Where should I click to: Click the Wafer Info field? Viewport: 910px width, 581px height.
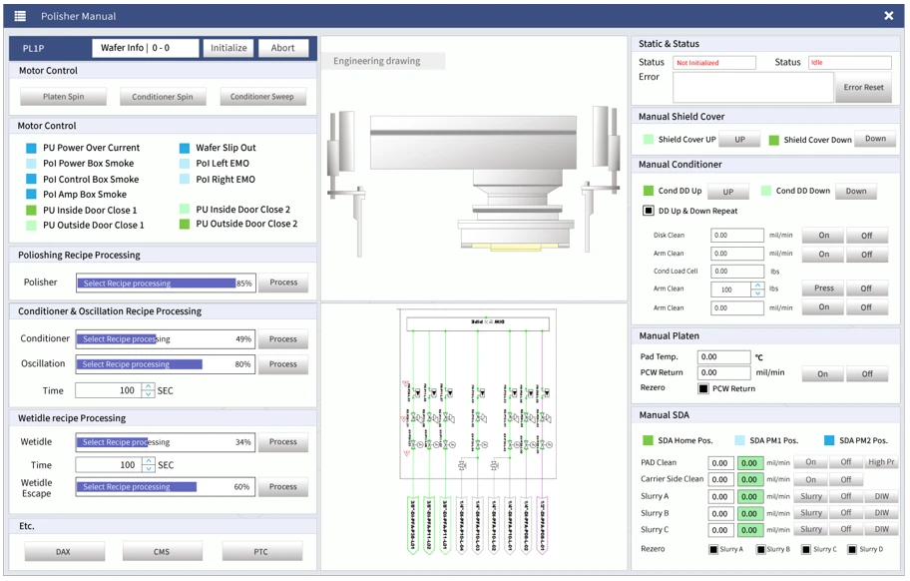click(145, 48)
